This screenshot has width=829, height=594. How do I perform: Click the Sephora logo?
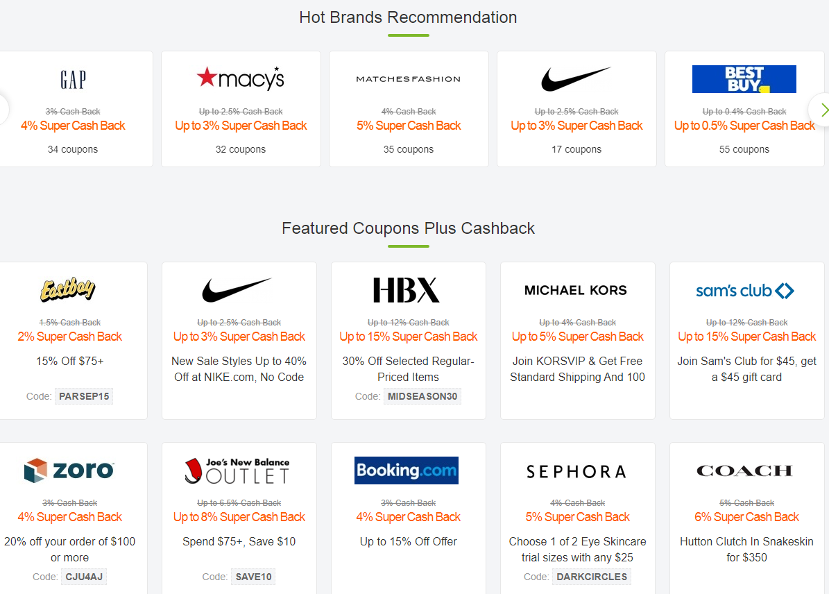click(576, 472)
